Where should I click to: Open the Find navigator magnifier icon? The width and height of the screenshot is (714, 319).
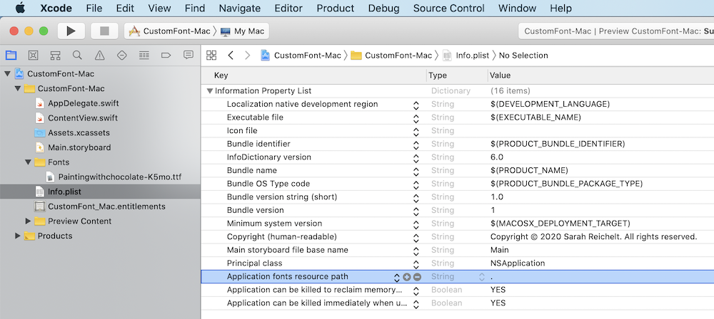point(77,56)
